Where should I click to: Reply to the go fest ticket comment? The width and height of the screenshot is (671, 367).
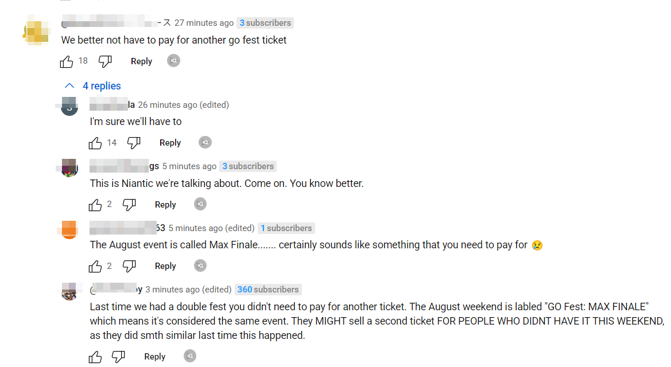(141, 61)
